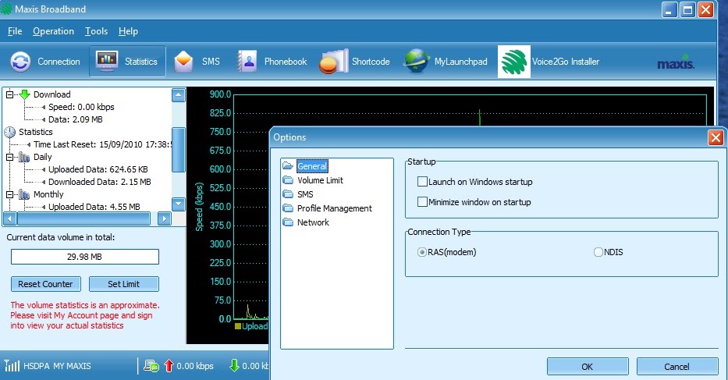Image resolution: width=728 pixels, height=380 pixels.
Task: Select SMS category in Options list
Action: 305,194
